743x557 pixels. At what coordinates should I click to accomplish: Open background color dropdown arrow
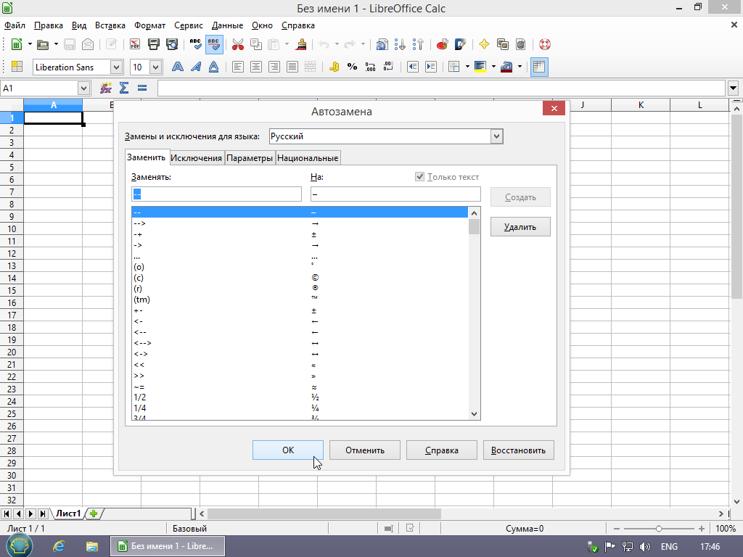493,67
